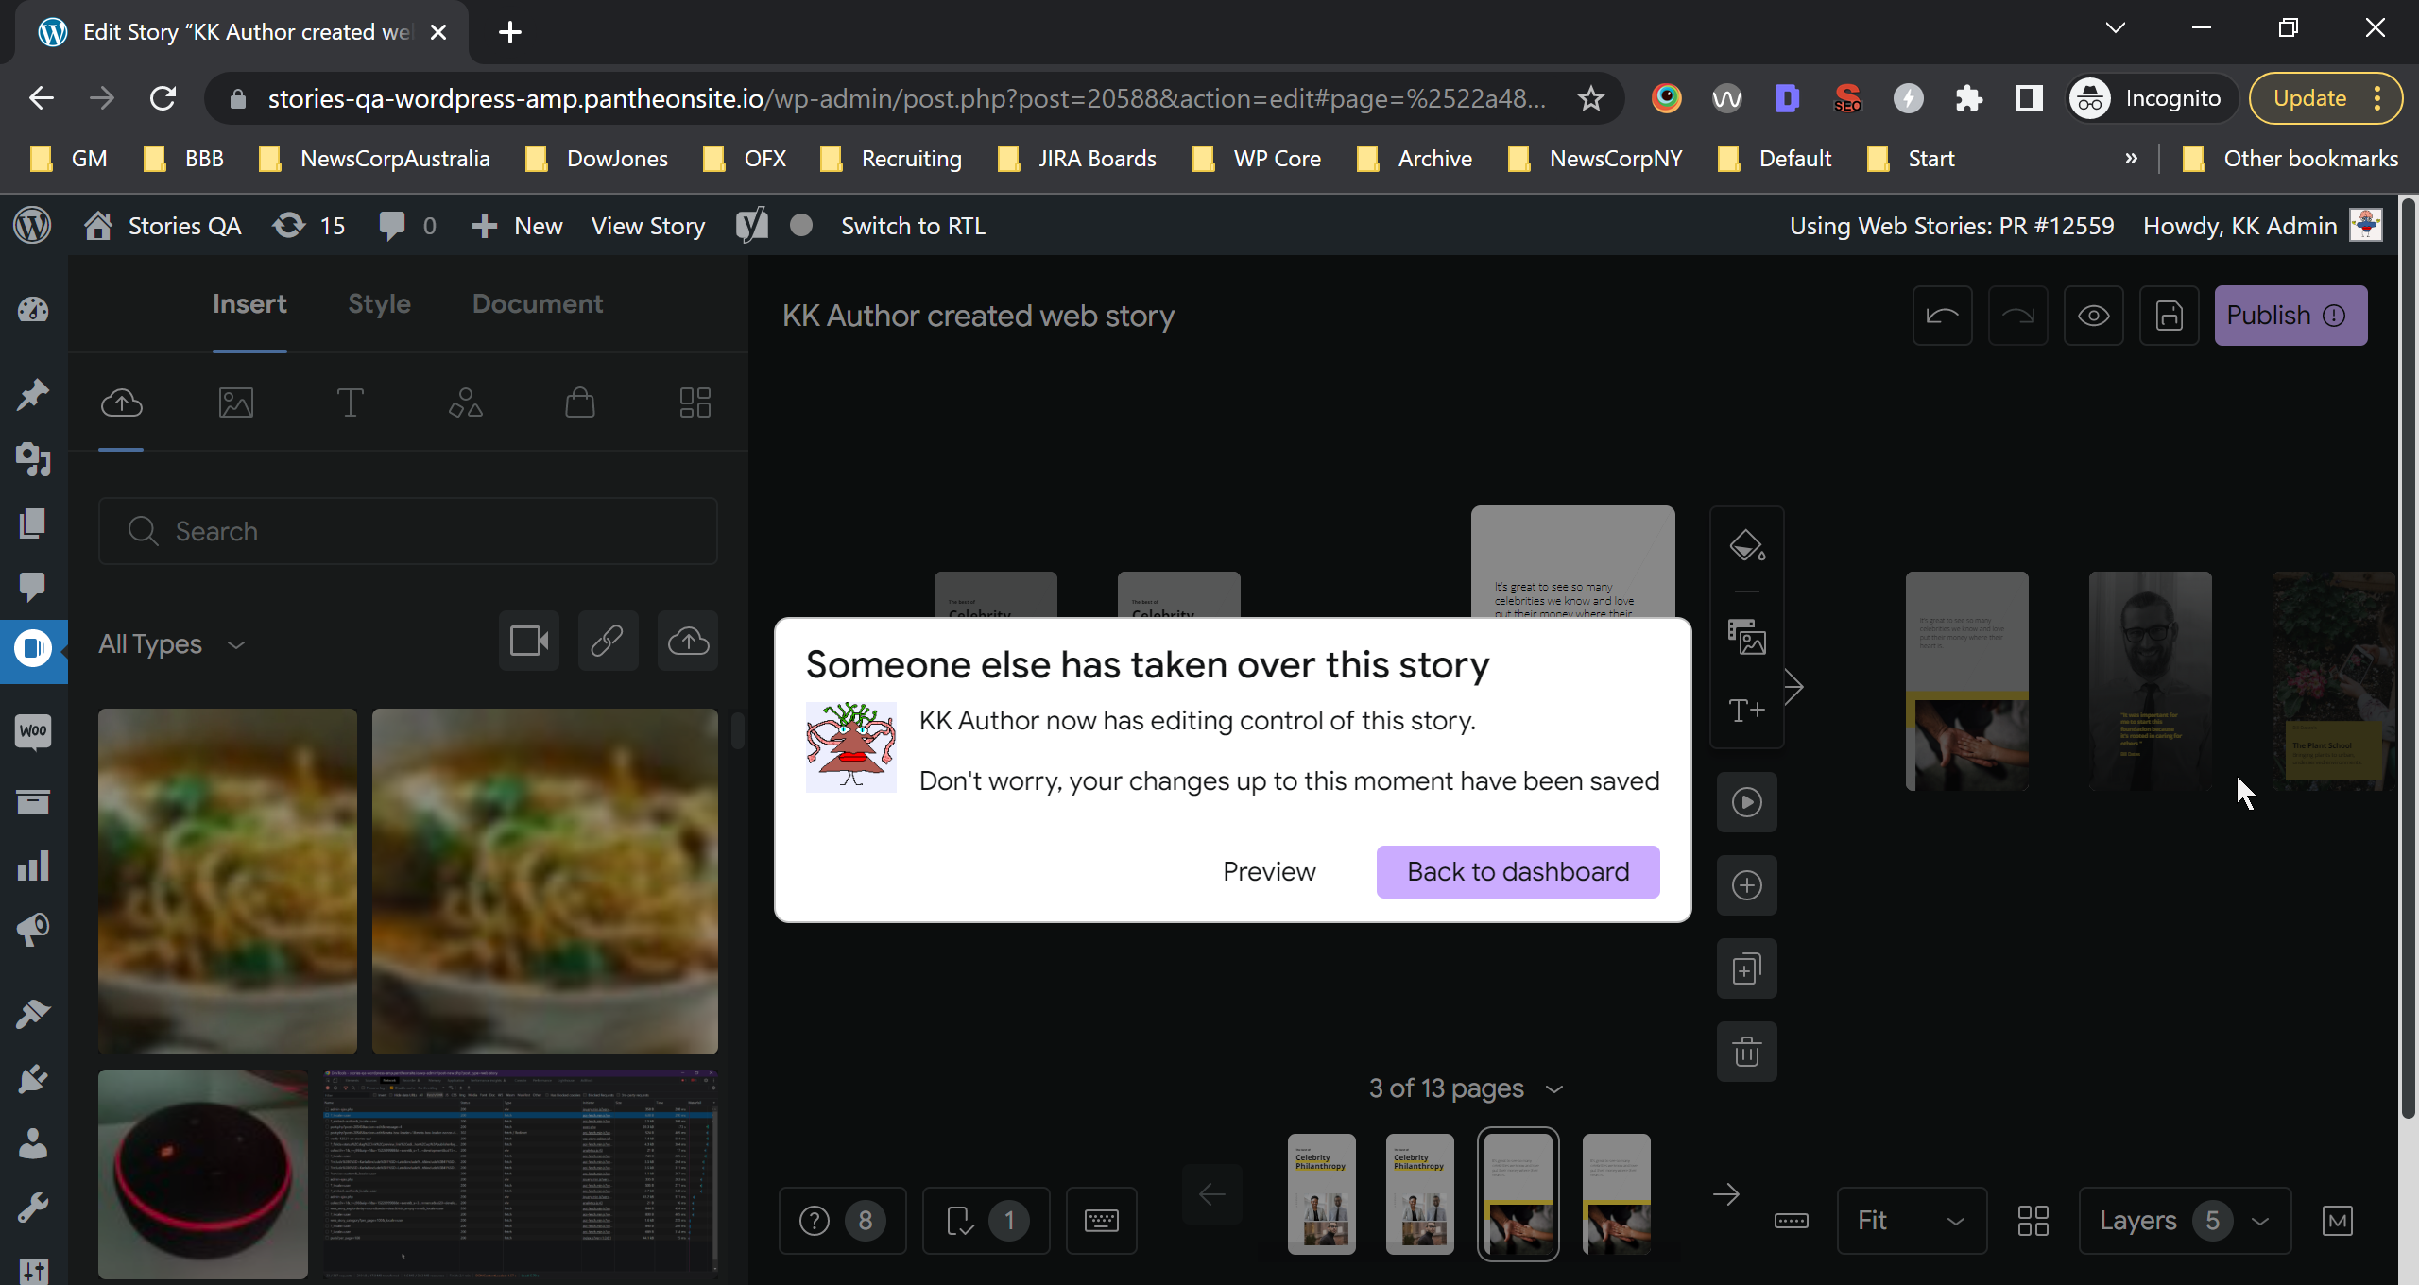
Task: Click the next page arrow beside canvas
Action: point(1794,687)
